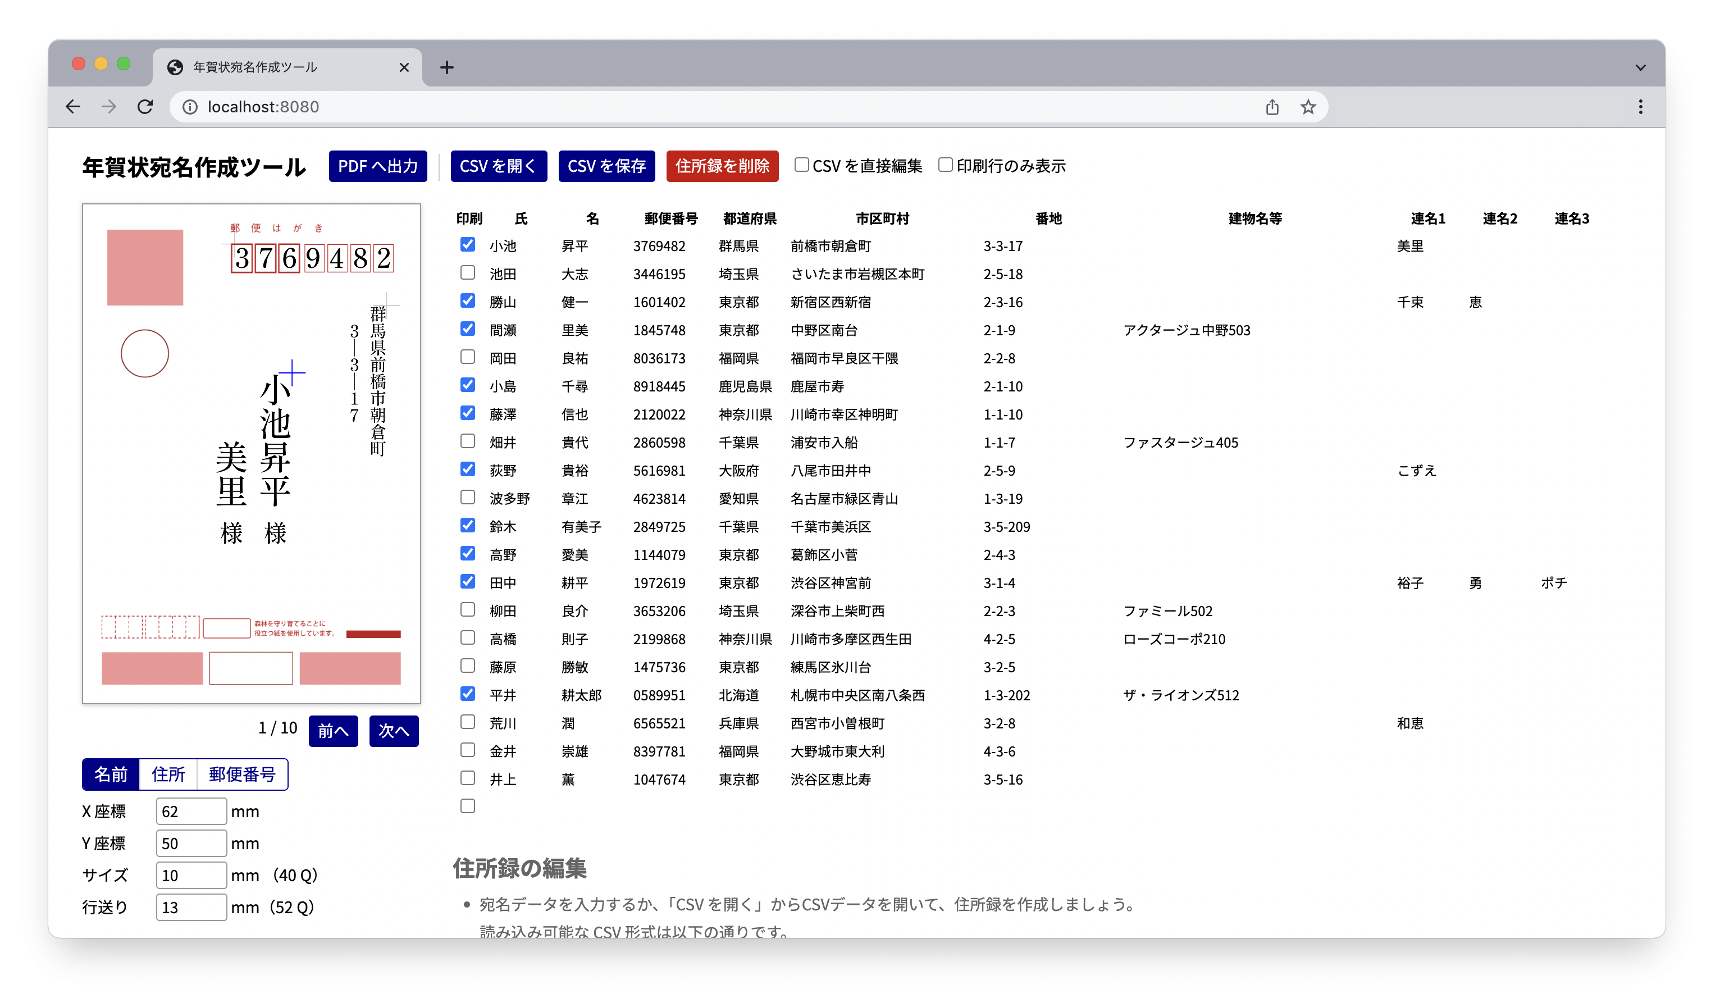Close the 年賀状宛名作成ツール tab
Viewport: 1711px width, 989px height.
coord(404,67)
